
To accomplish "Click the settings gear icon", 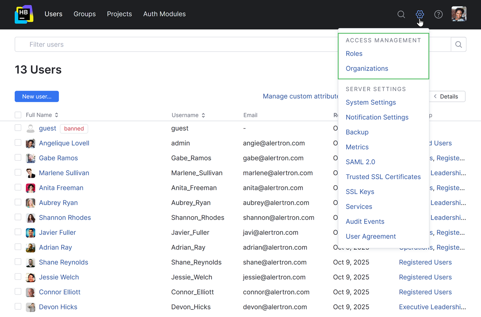I will click(420, 14).
